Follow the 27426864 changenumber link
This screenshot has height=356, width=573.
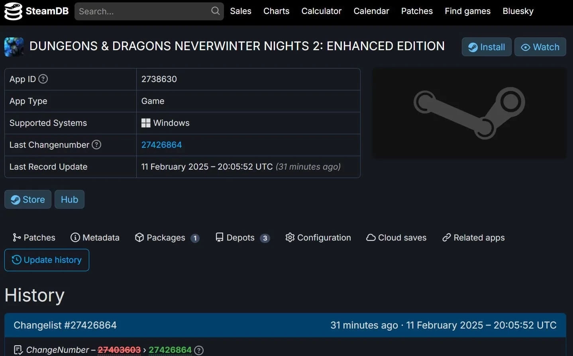(x=161, y=145)
